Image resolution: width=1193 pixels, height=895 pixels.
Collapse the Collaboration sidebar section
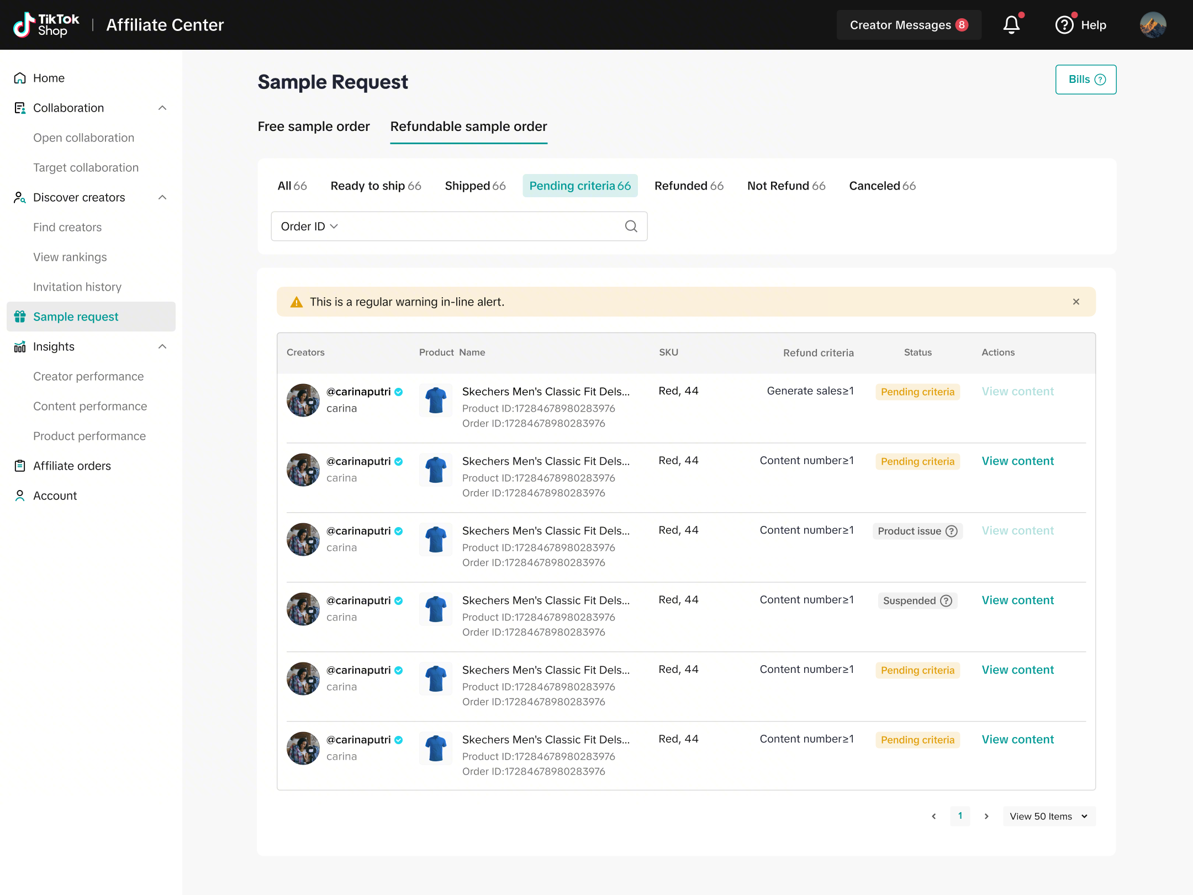[162, 108]
